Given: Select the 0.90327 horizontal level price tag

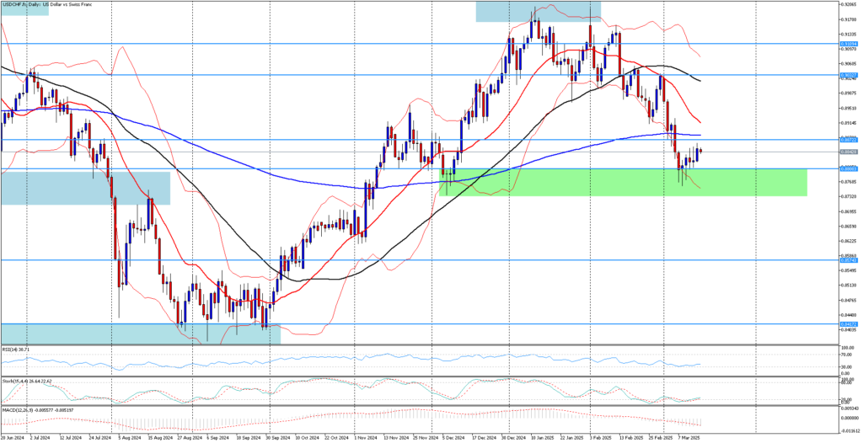Looking at the screenshot, I should tap(848, 75).
